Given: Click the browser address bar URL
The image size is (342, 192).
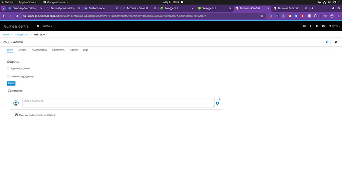Looking at the screenshot, I should 117,16.
